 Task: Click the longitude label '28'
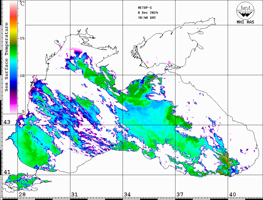tap(22, 195)
